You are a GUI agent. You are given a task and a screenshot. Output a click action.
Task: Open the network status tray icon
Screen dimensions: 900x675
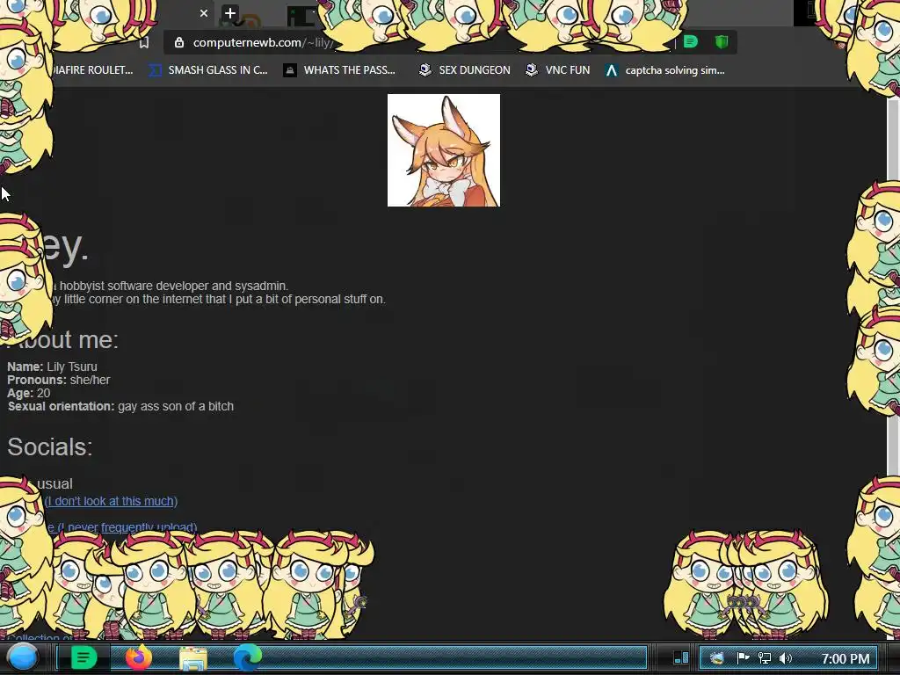coord(765,657)
